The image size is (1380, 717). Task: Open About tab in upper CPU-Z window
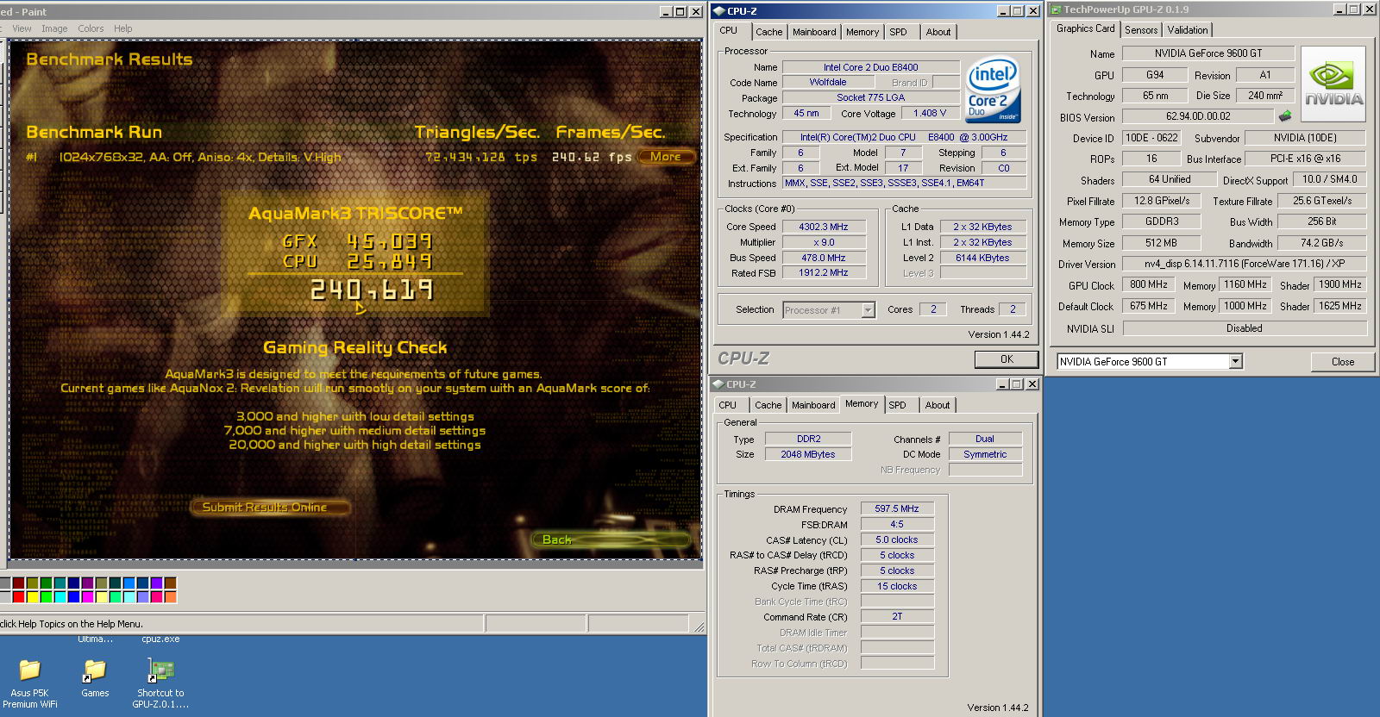[938, 32]
